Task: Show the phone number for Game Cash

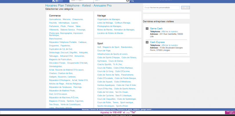Action: (169, 31)
